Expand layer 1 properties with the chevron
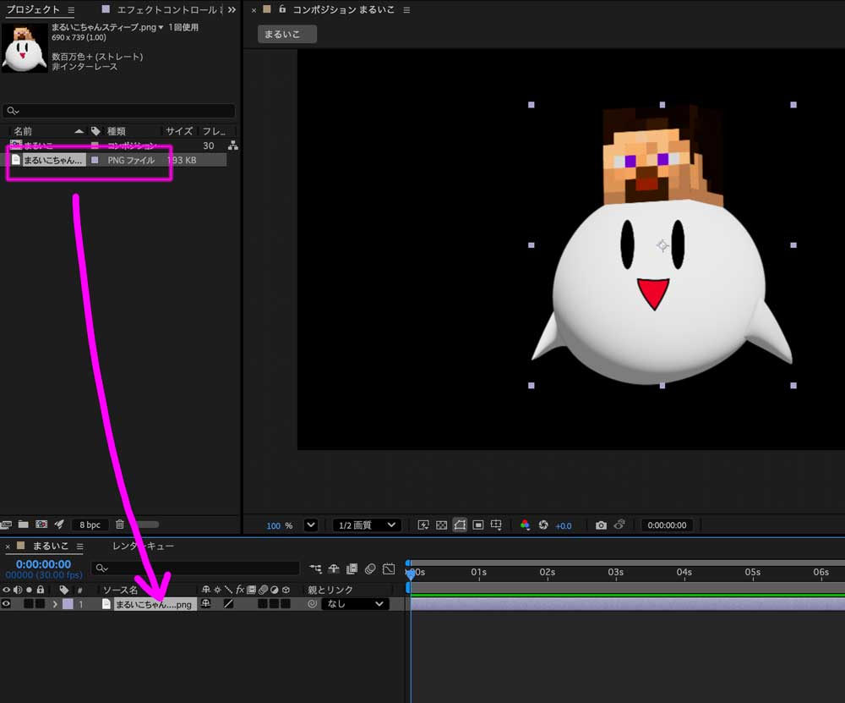Viewport: 845px width, 703px height. coord(55,604)
